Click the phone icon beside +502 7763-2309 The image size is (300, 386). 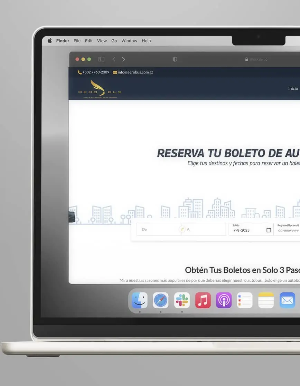point(80,72)
